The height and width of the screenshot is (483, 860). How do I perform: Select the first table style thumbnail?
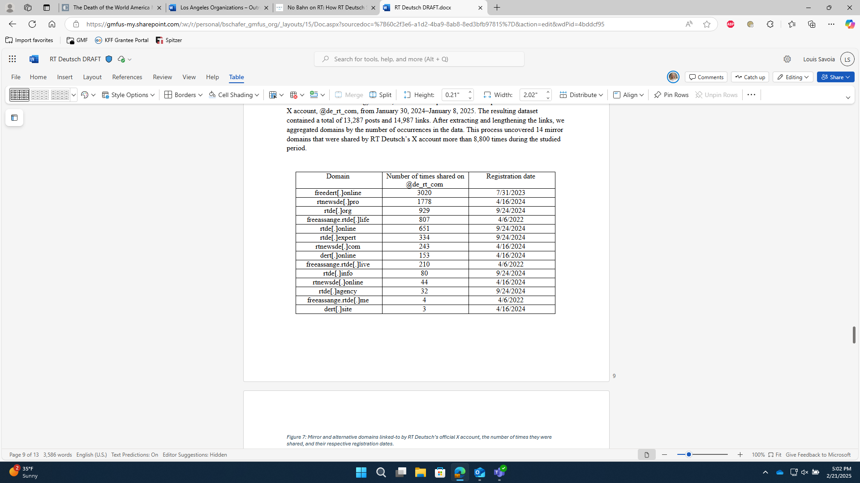(x=20, y=95)
